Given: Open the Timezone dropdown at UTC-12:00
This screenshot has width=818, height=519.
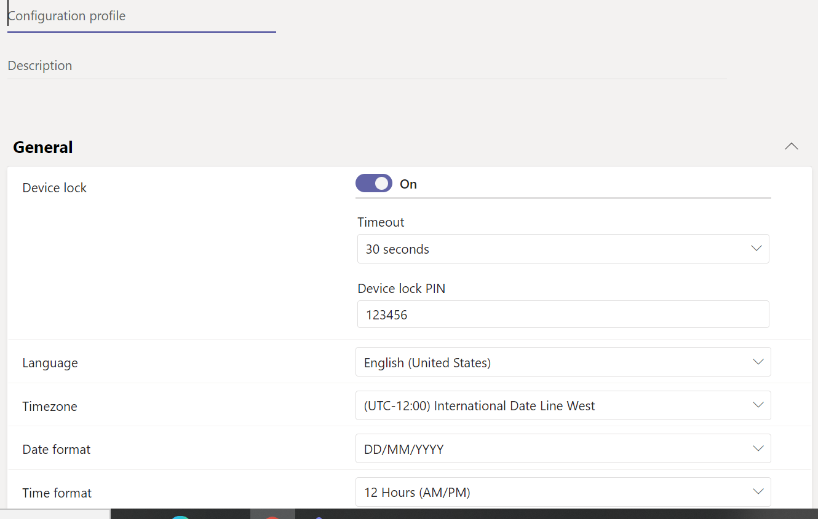Looking at the screenshot, I should [554, 406].
